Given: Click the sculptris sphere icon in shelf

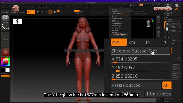Looking at the screenshot, I should (x=55, y=12).
